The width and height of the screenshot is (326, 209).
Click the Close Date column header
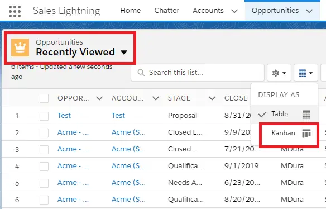(x=236, y=98)
